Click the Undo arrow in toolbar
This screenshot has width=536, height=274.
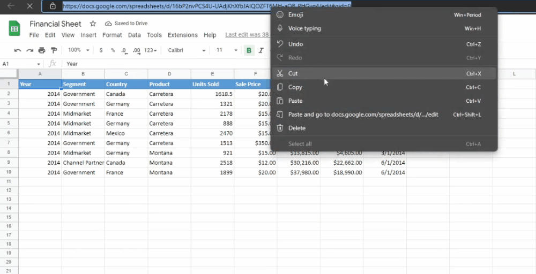(18, 50)
